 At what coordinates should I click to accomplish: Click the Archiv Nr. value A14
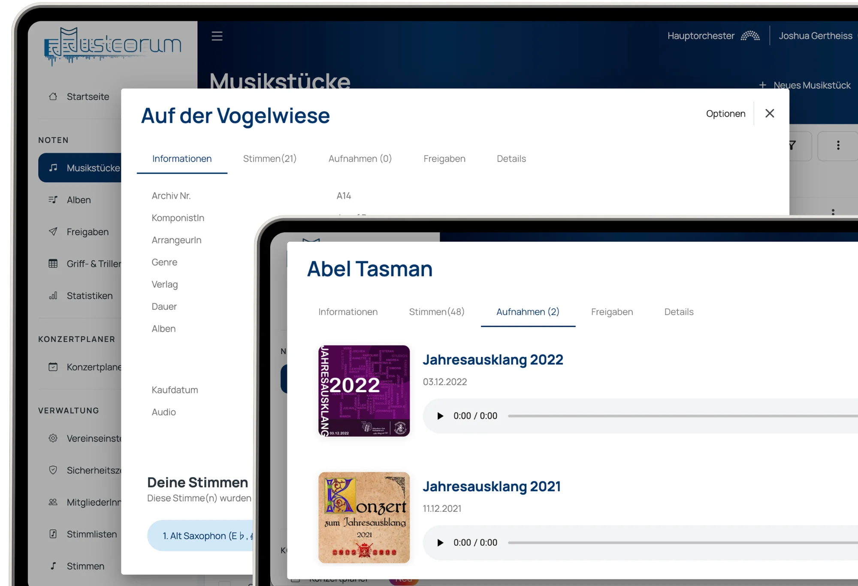[x=344, y=195]
